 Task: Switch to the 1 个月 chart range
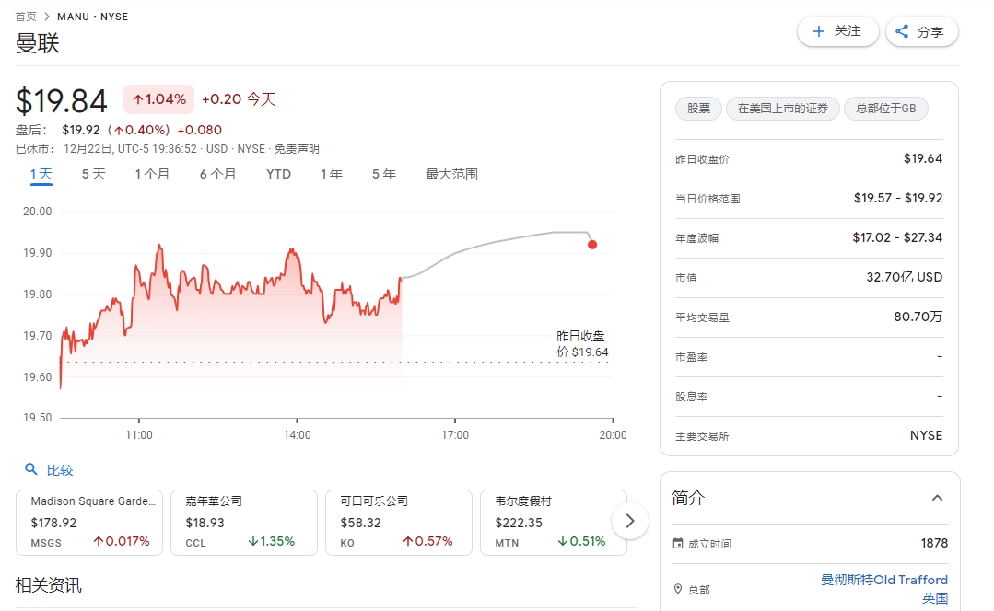point(152,174)
